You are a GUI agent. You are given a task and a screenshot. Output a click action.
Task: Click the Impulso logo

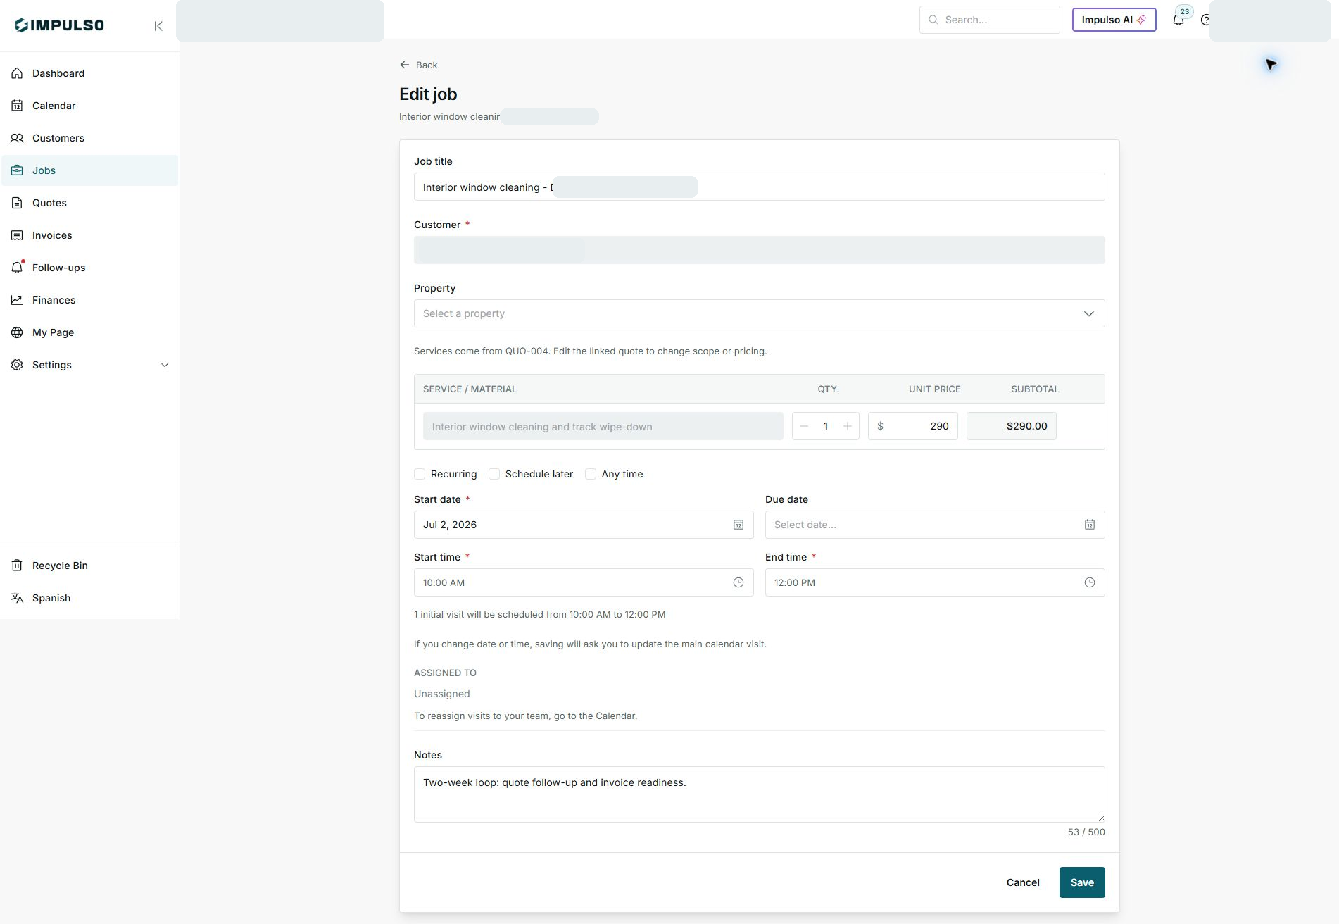(x=59, y=25)
